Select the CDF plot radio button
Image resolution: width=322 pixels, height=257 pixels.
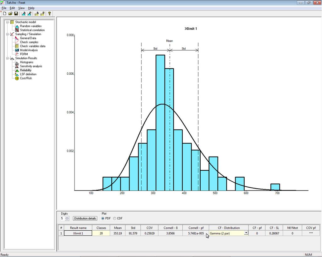click(x=114, y=218)
